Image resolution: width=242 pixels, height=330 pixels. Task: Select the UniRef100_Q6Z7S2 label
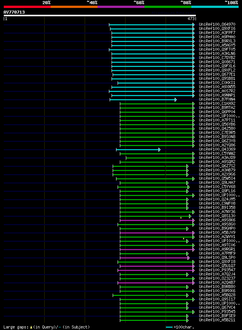[x=217, y=166]
